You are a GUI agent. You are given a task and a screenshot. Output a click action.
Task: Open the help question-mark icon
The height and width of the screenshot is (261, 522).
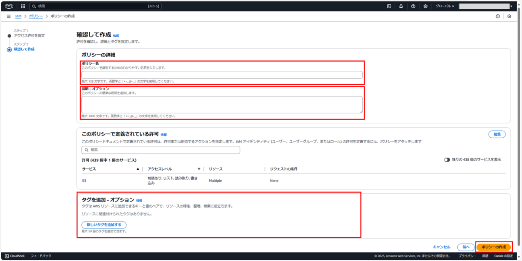point(413,7)
